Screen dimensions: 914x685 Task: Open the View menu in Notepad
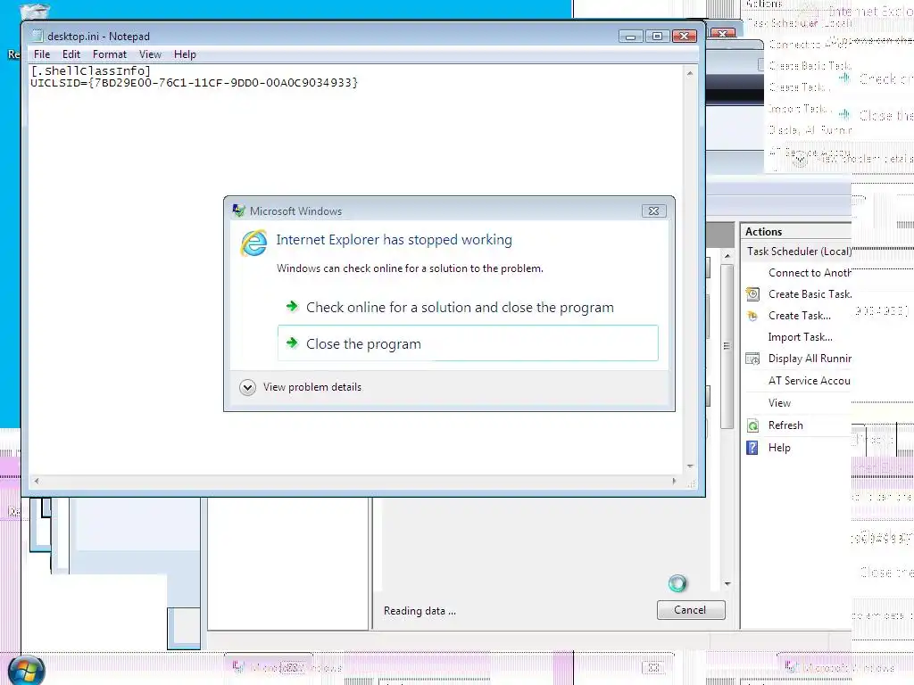click(x=150, y=54)
